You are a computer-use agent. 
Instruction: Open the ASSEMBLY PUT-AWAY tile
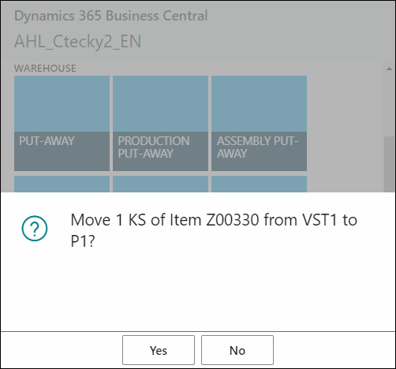(259, 123)
